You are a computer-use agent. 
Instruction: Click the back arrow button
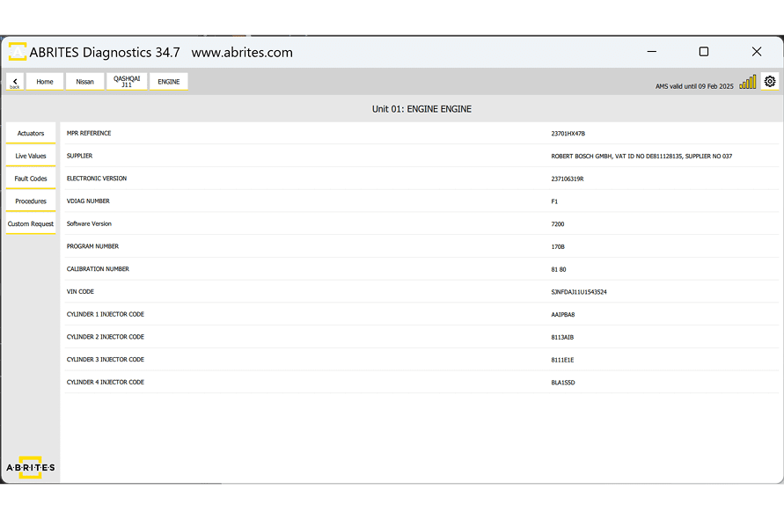[x=15, y=82]
